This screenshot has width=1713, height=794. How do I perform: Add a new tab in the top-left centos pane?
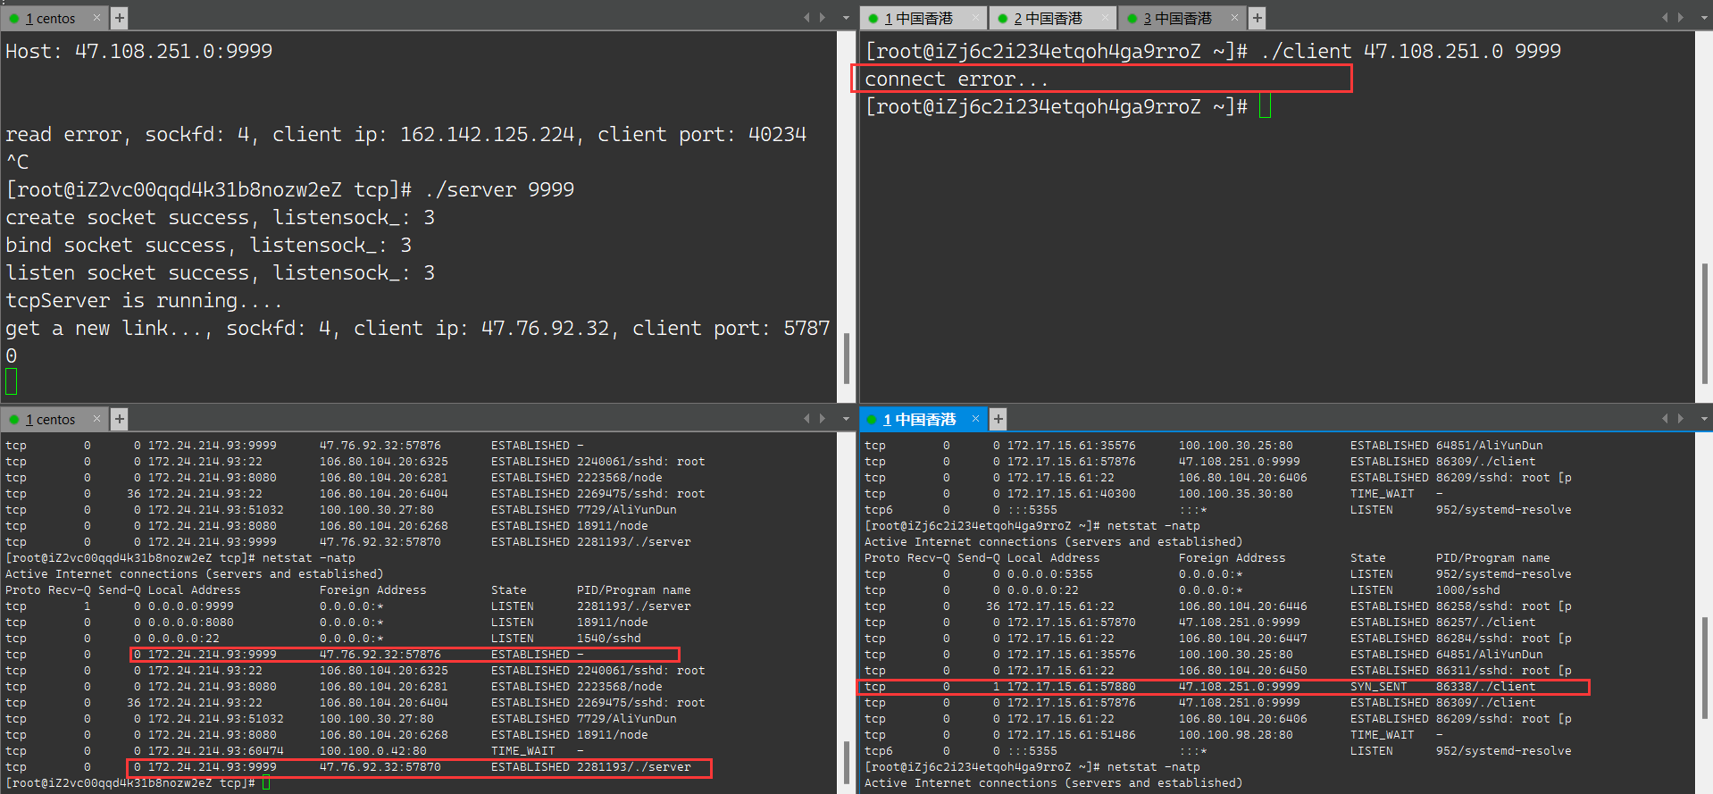pyautogui.click(x=119, y=18)
